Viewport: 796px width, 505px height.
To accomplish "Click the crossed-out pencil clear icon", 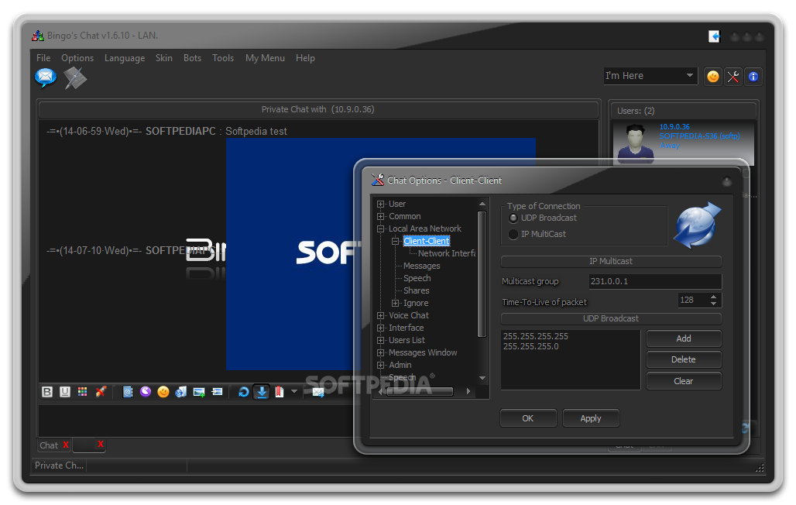I will (x=101, y=392).
